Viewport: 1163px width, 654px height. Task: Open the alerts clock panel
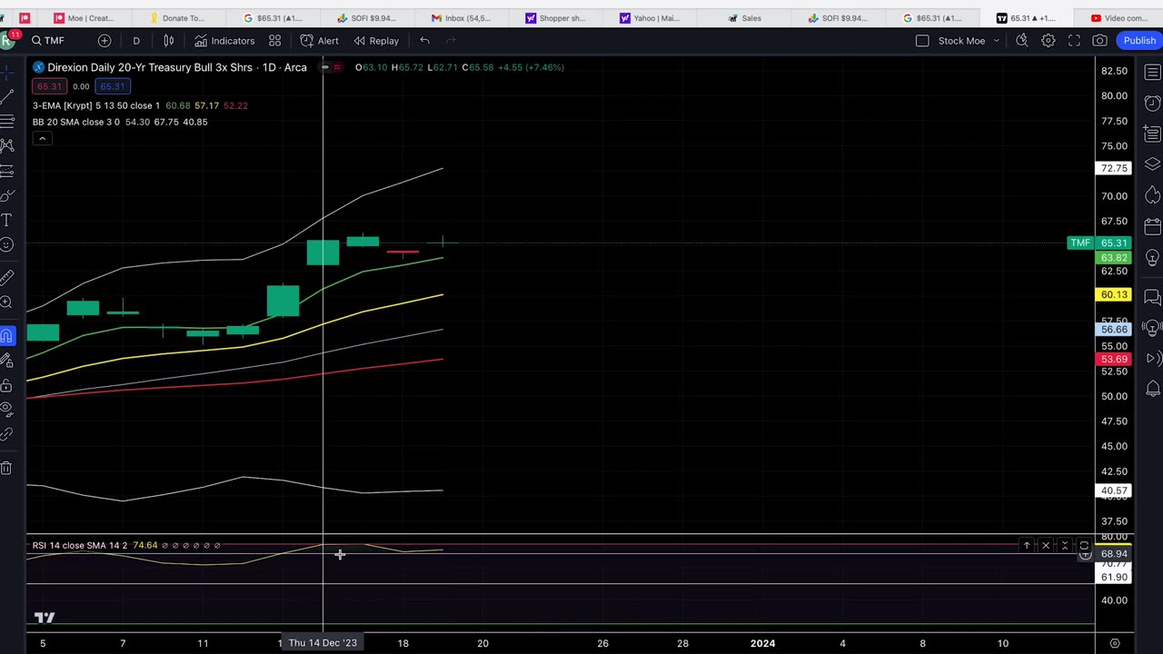tap(1152, 103)
